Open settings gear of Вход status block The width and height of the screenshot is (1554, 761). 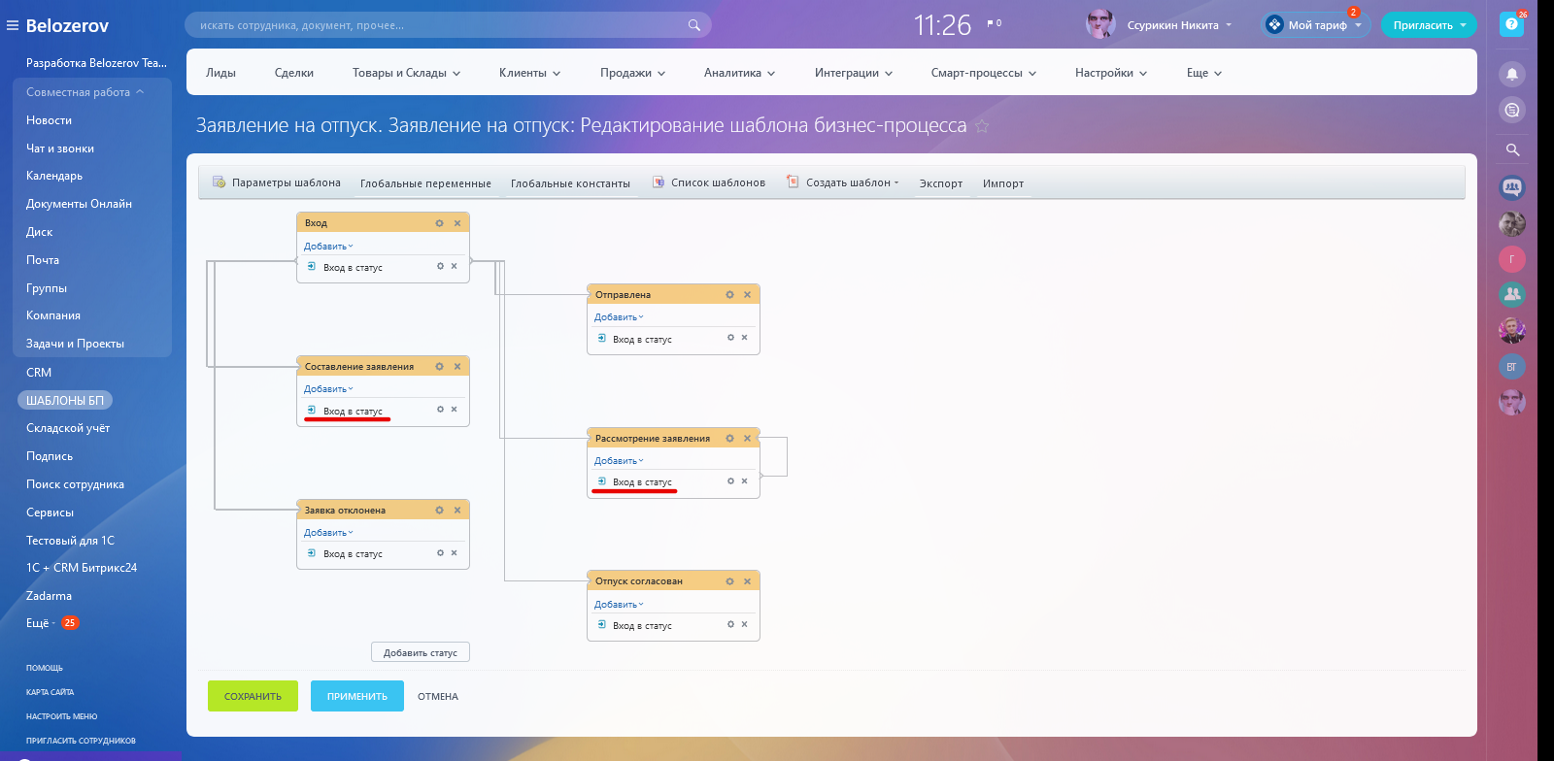coord(439,223)
